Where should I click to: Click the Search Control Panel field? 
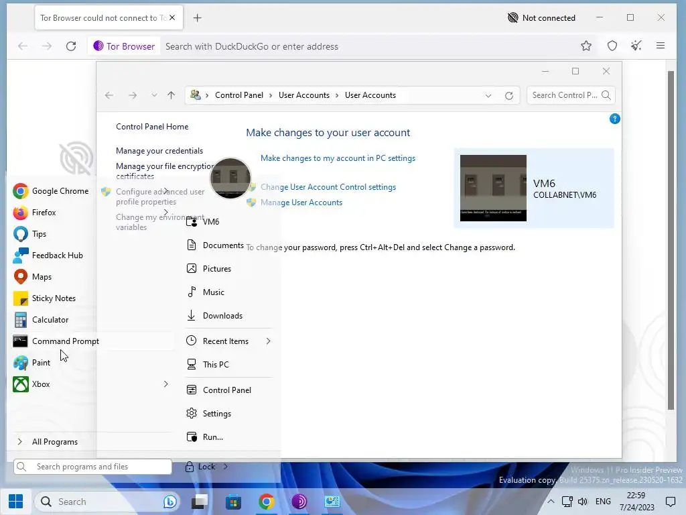click(x=571, y=95)
